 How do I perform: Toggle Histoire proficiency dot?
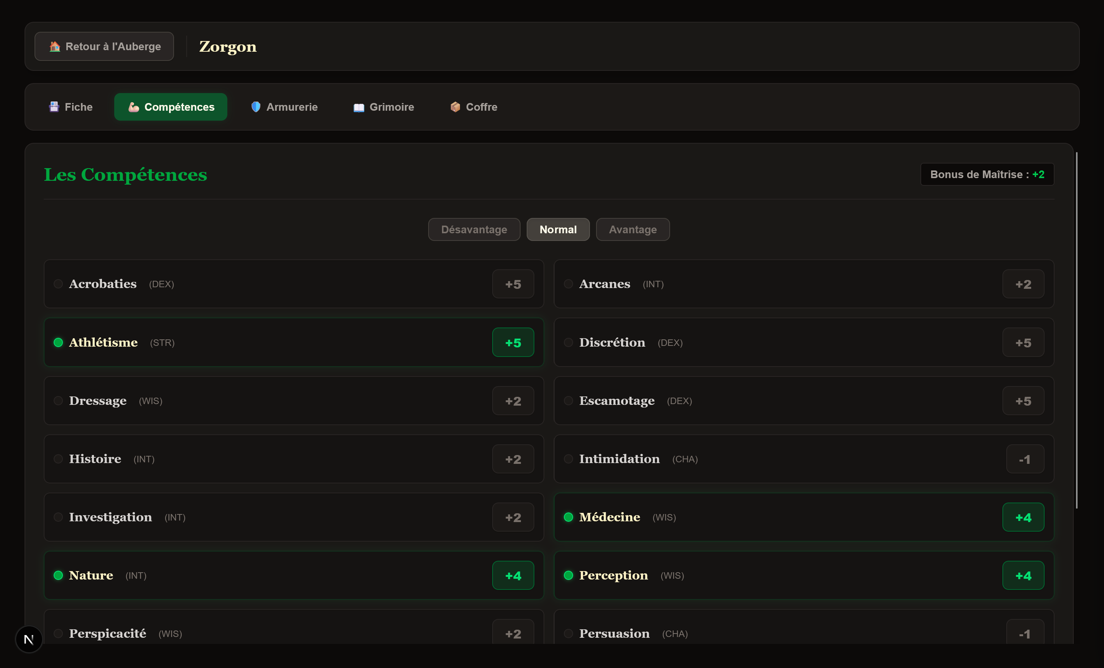(x=58, y=459)
